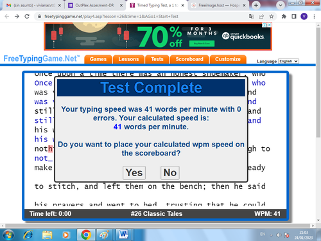Click No to skip the scoreboard

pos(170,173)
